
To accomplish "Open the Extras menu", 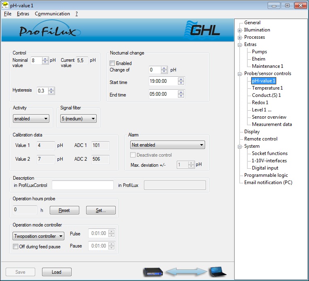I will click(x=23, y=14).
